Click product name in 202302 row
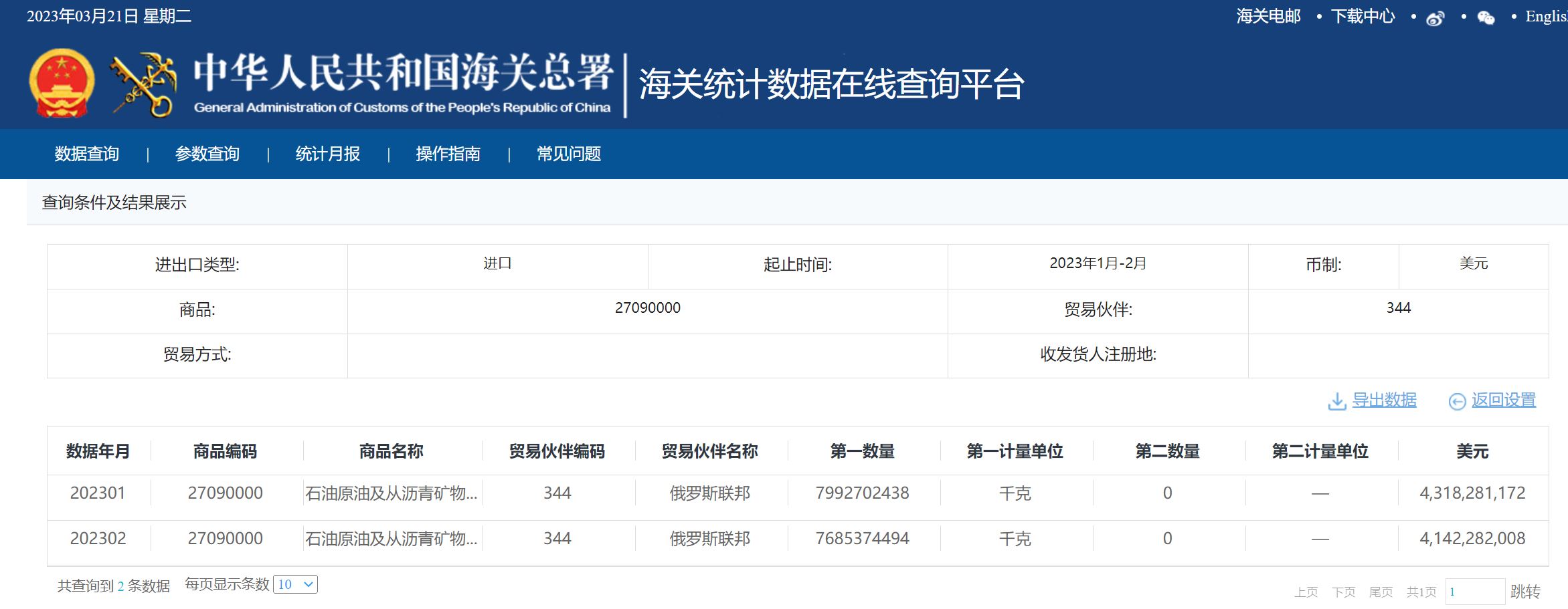 (x=391, y=539)
